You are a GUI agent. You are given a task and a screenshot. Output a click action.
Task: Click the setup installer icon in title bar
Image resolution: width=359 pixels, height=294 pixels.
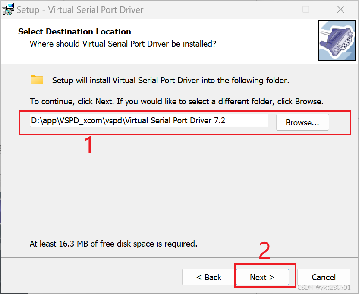pos(8,9)
